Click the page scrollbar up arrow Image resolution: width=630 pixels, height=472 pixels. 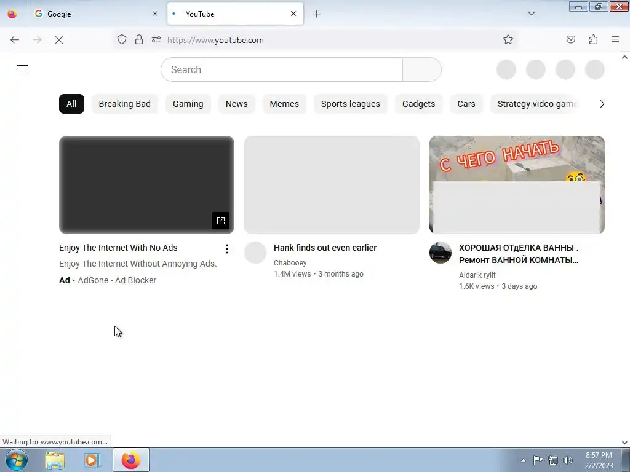[625, 57]
